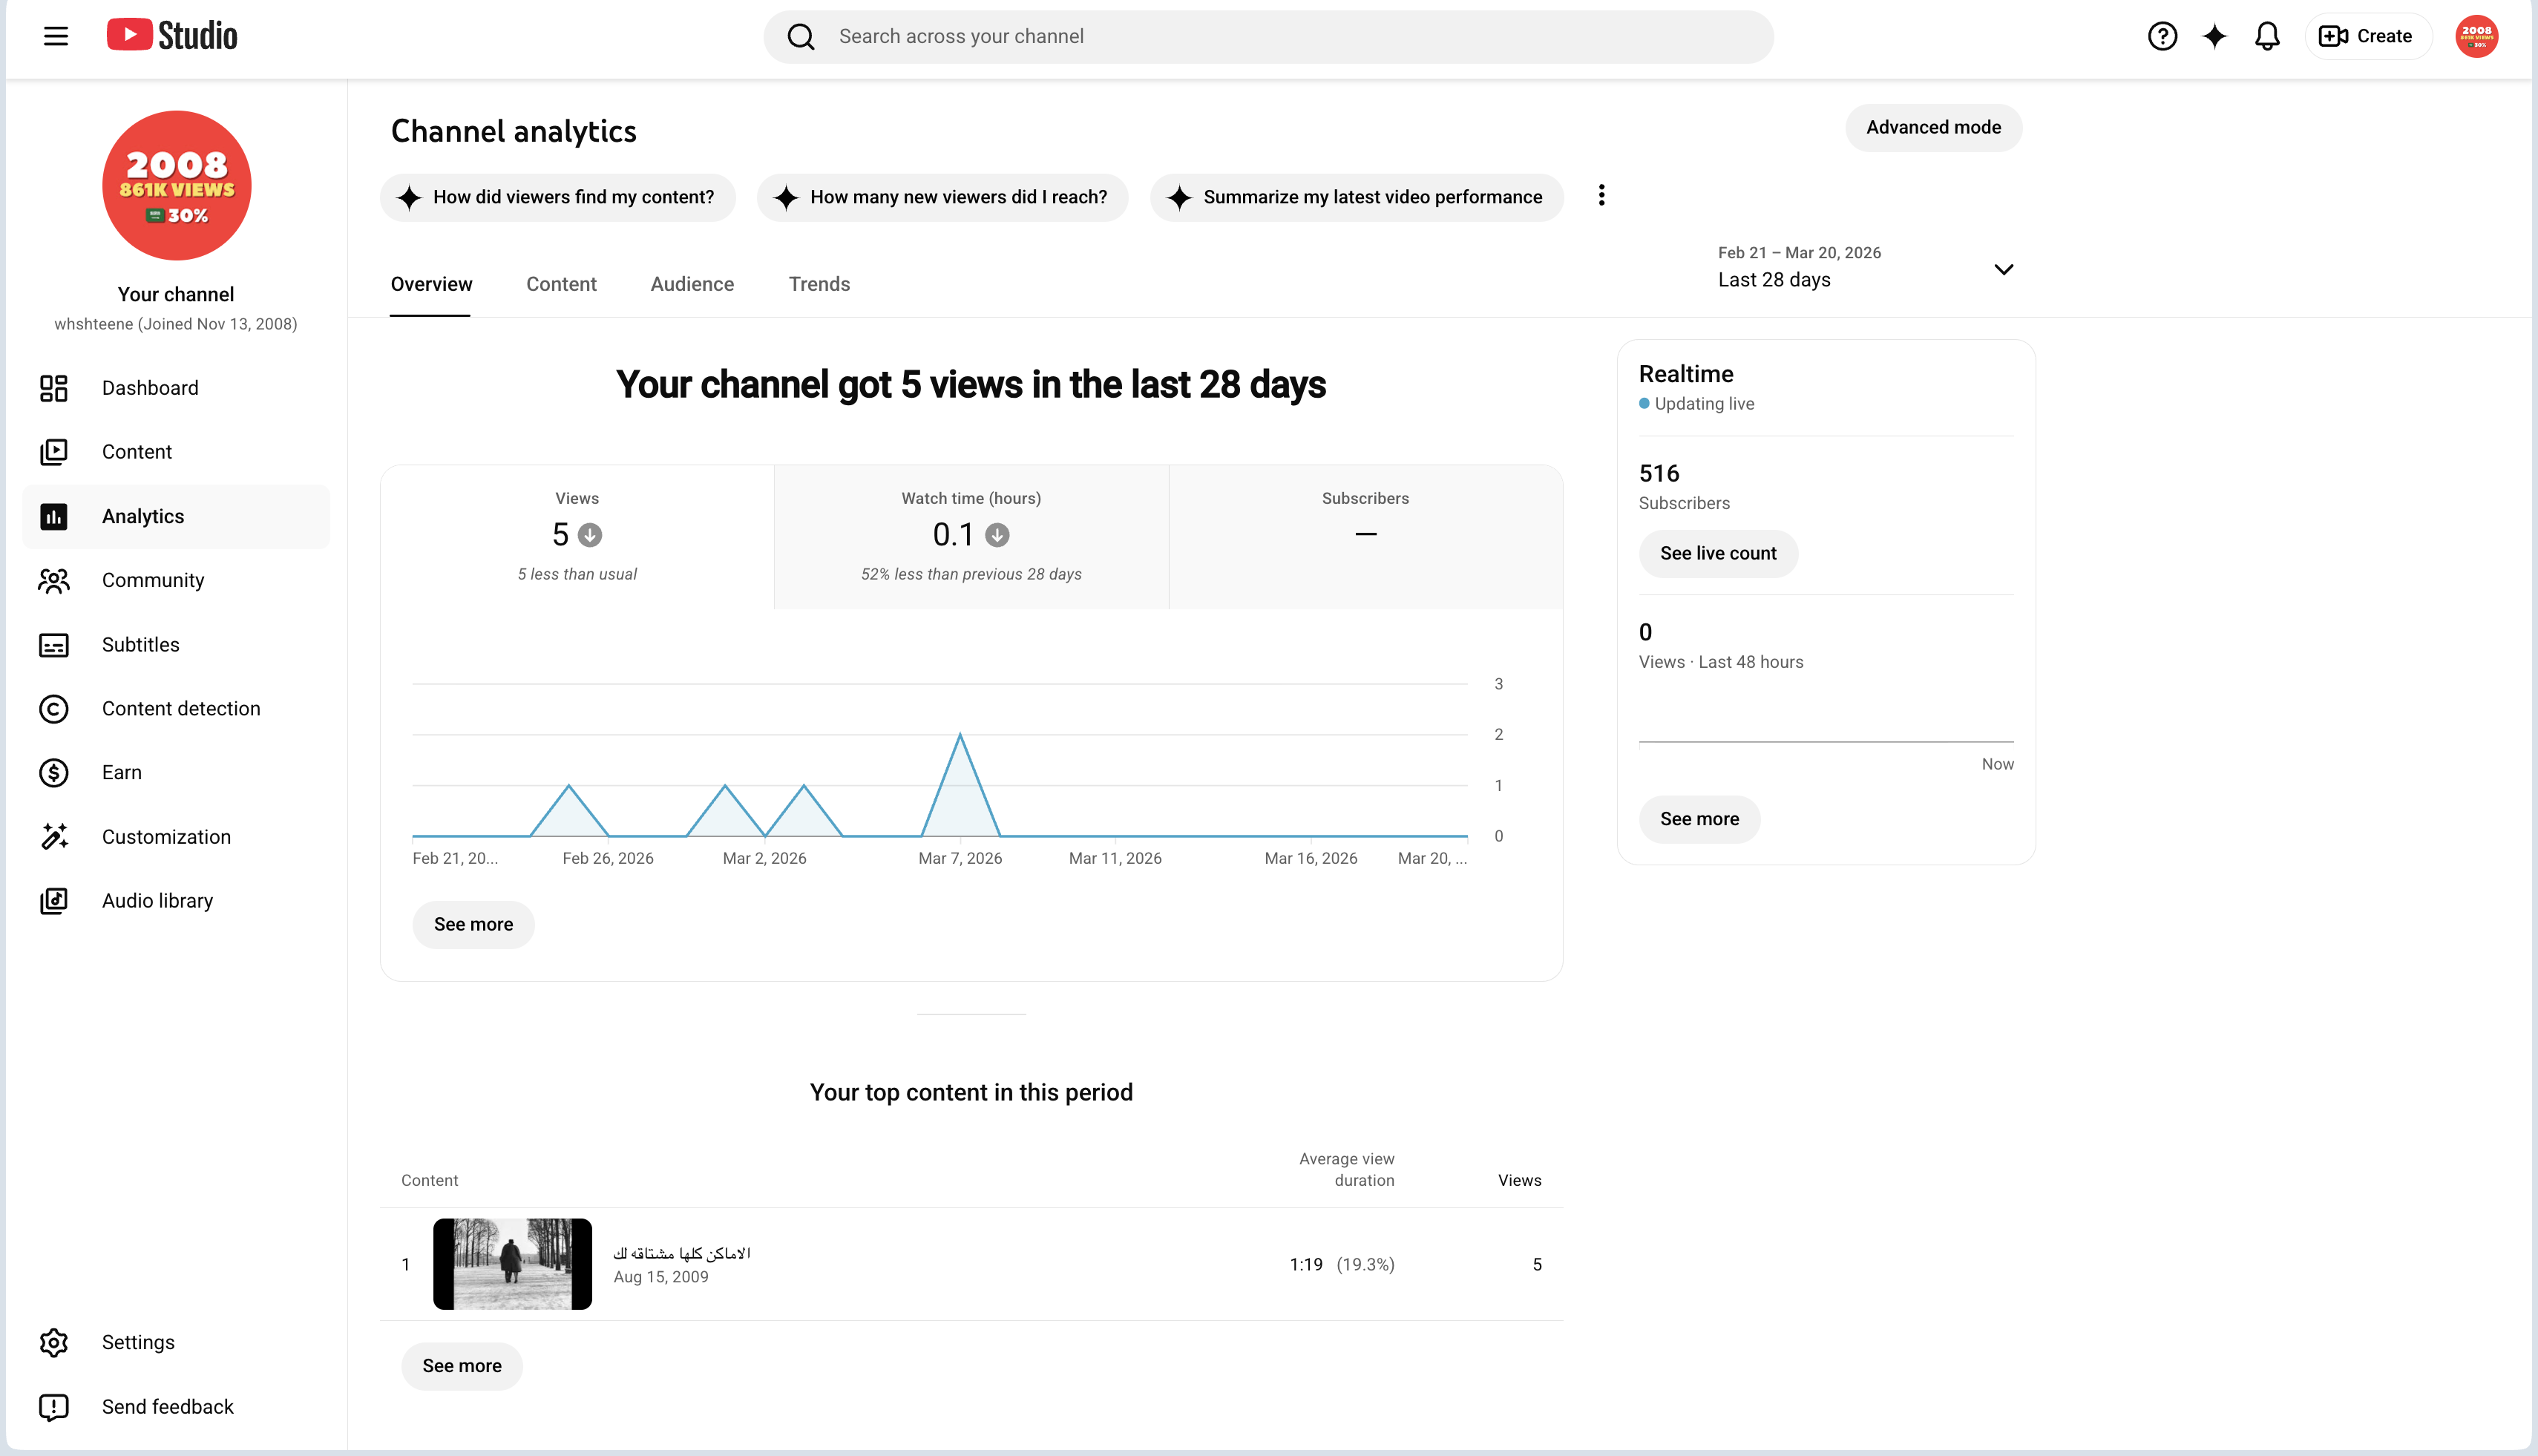
Task: Click the 516 subscribers count
Action: tap(1659, 474)
